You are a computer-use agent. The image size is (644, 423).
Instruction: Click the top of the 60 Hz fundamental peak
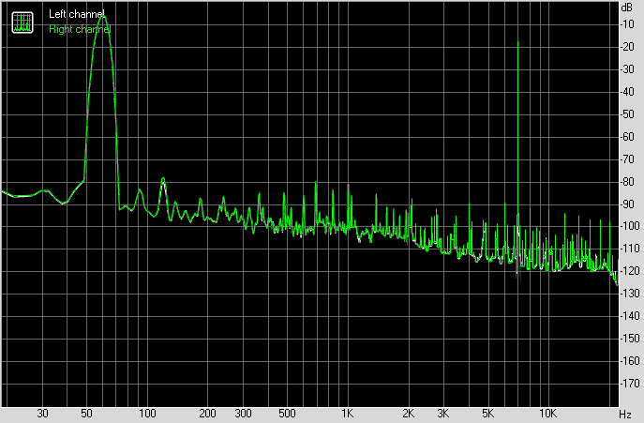click(x=103, y=16)
